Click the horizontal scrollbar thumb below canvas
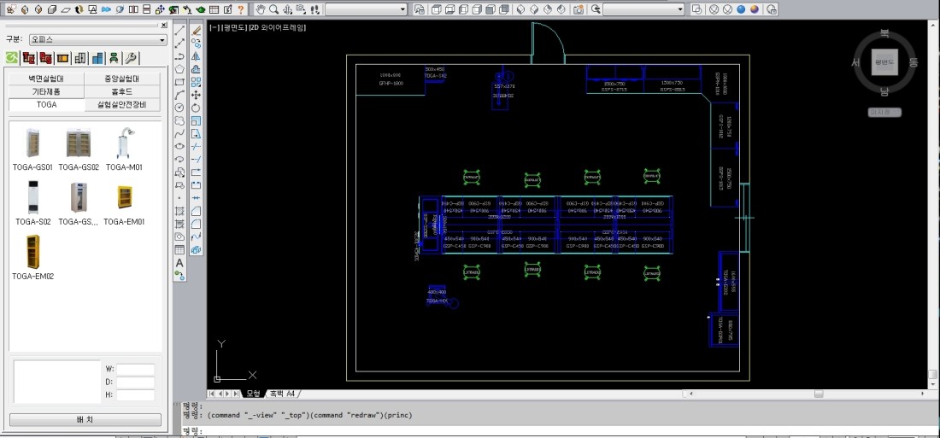Image resolution: width=940 pixels, height=438 pixels. pos(819,394)
